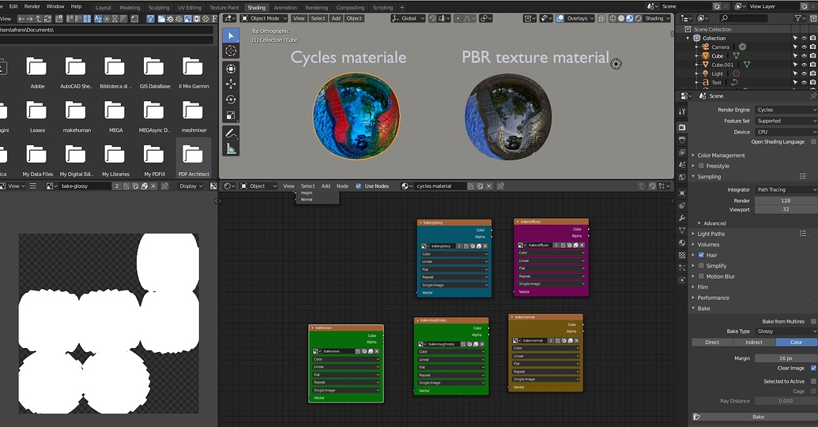Switch file browser to thumbnail display
818x427 pixels.
[x=86, y=19]
